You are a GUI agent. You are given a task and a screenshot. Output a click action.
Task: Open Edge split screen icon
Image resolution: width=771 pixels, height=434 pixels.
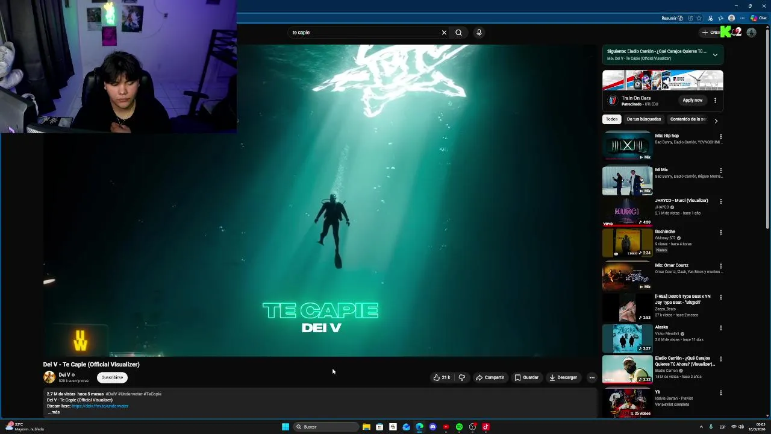pyautogui.click(x=690, y=18)
